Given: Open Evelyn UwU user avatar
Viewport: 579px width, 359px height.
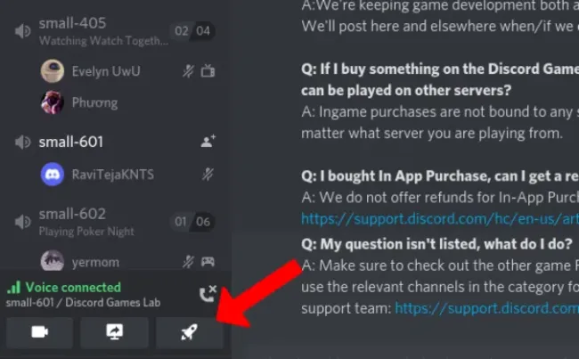Looking at the screenshot, I should tap(52, 70).
